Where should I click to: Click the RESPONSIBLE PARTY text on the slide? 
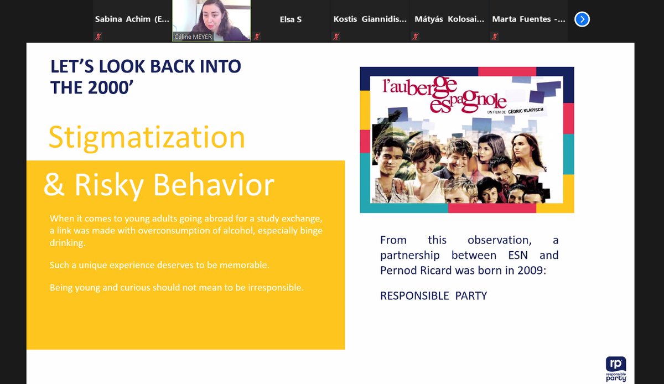(x=433, y=295)
